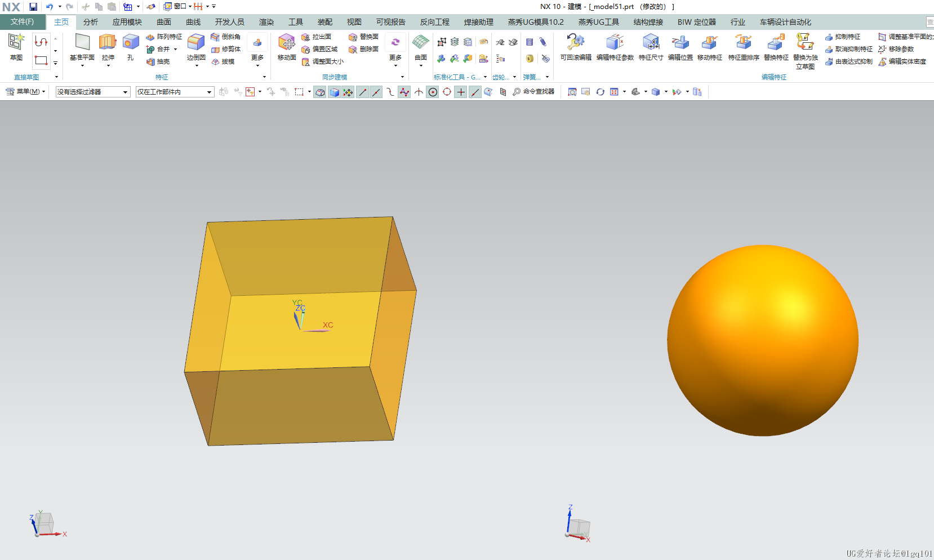
Task: Click Unsuppress Feature (取消抑制特征)
Action: coord(849,49)
